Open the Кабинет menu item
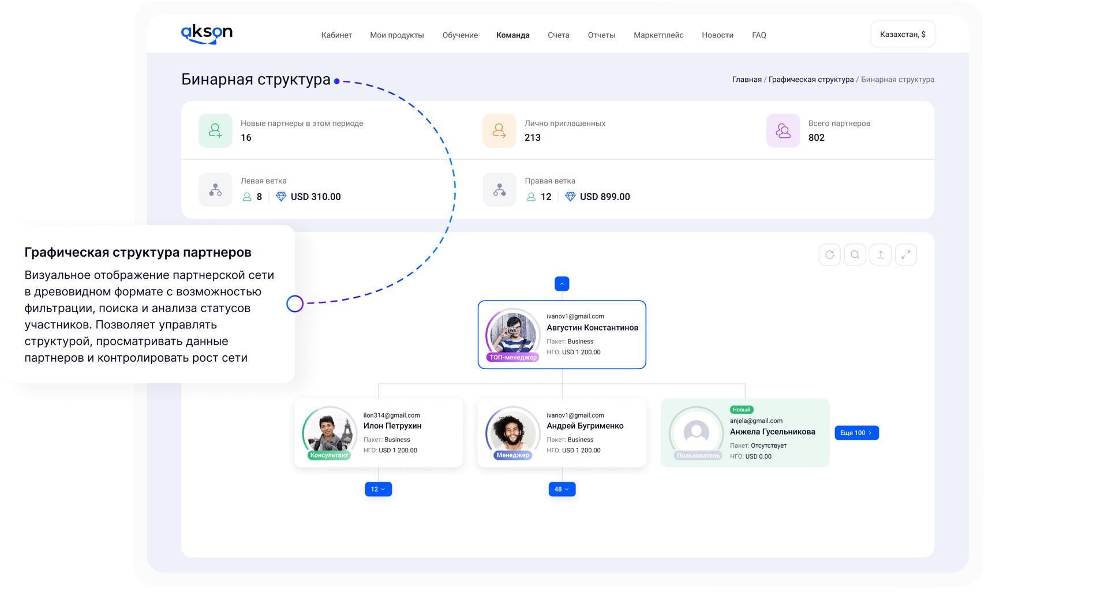The image size is (1108, 596). pos(336,35)
